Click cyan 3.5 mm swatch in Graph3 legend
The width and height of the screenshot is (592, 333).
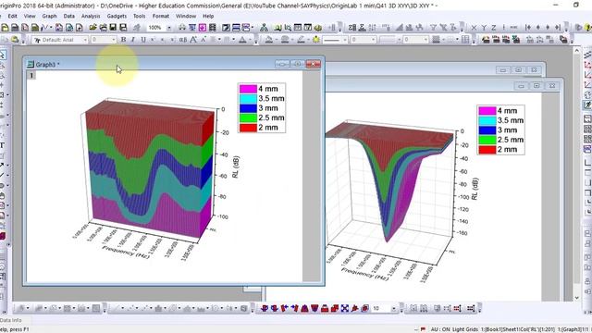[248, 99]
